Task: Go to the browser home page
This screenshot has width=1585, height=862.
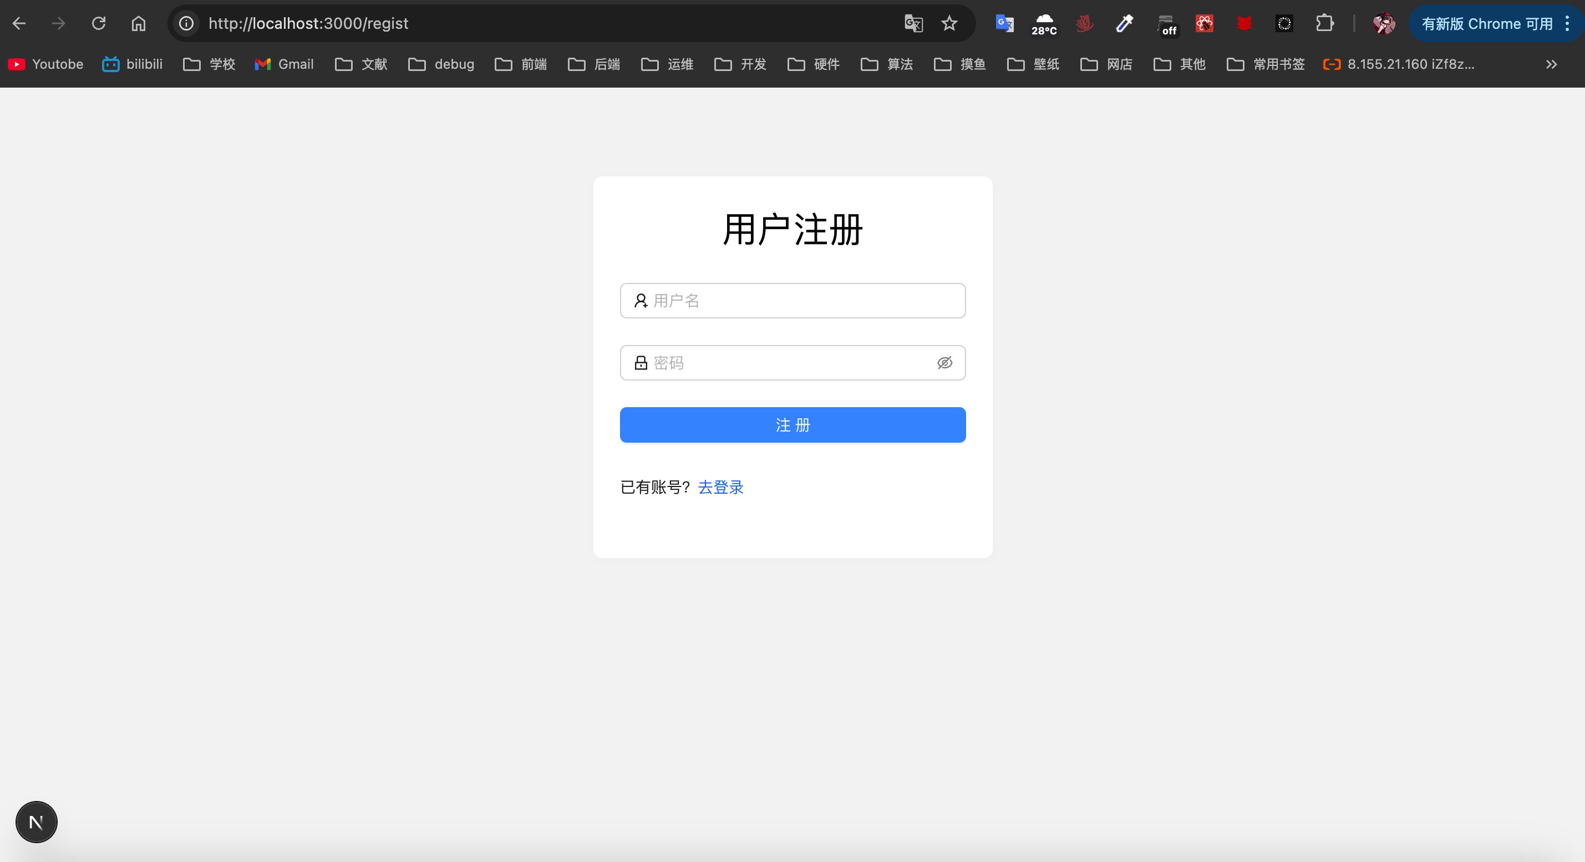Action: coord(139,23)
